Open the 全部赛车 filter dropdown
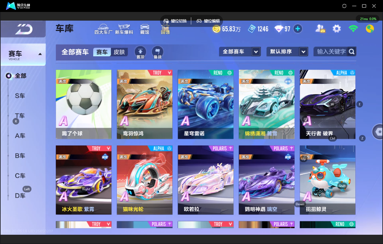Viewport: 383px width, 244px height. [x=240, y=52]
